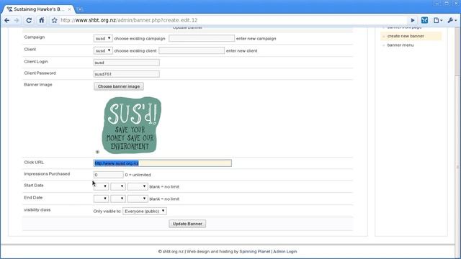461x259 pixels.
Task: Open the wrench settings menu
Action: pos(452,20)
